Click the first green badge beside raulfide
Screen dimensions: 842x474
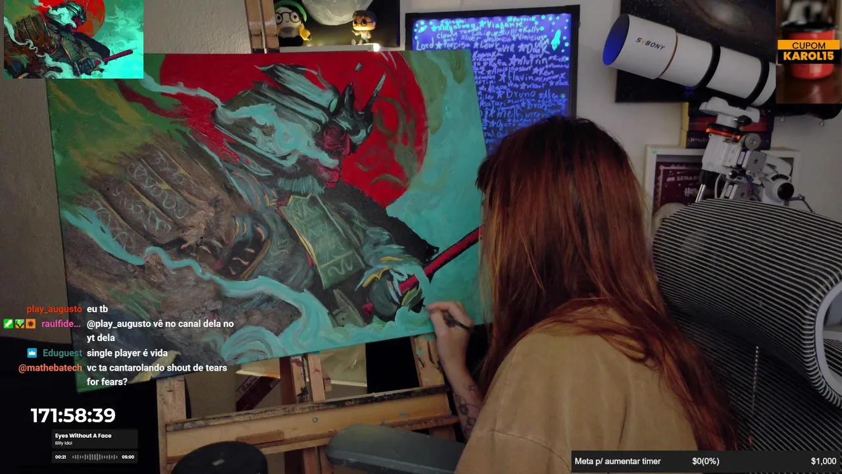coord(8,324)
